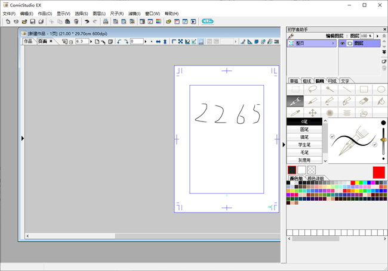388x271 pixels.
Task: Click the large red current color swatch
Action: click(378, 172)
